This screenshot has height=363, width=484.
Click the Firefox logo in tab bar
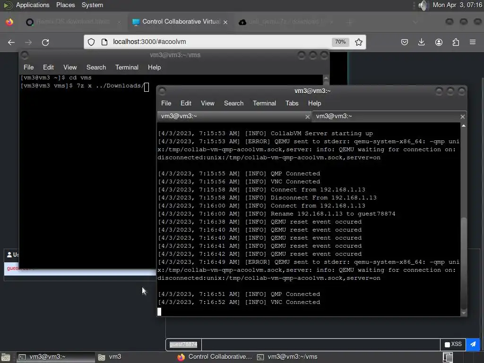point(9,22)
